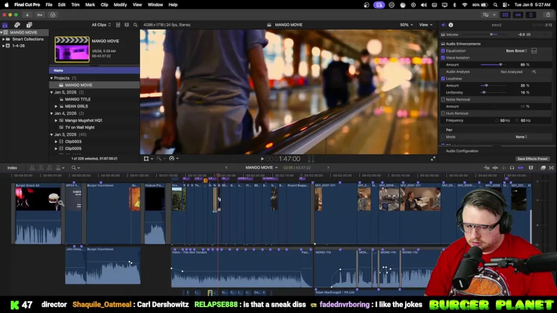Click the Share export icon

548,15
